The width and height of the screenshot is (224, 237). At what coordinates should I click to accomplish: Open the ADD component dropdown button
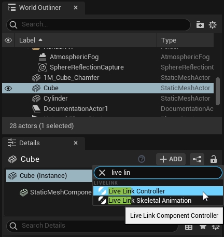click(x=171, y=159)
